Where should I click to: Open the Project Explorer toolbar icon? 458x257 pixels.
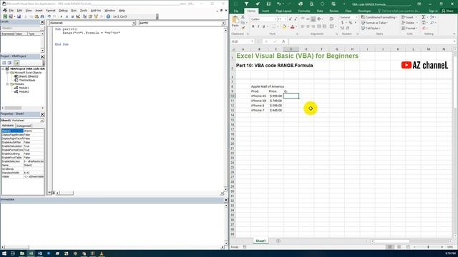coord(84,16)
